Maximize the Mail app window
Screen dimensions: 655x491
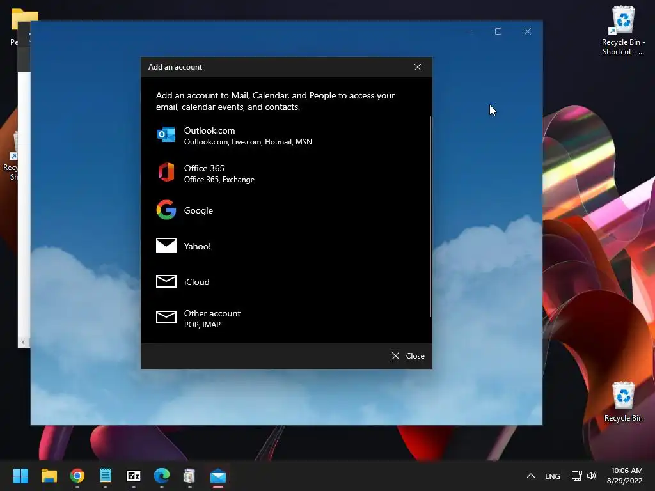498,31
